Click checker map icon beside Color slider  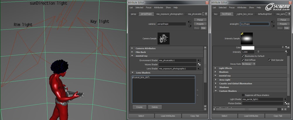click(x=286, y=48)
